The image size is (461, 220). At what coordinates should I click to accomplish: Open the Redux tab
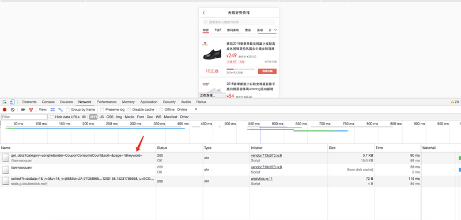tap(201, 102)
